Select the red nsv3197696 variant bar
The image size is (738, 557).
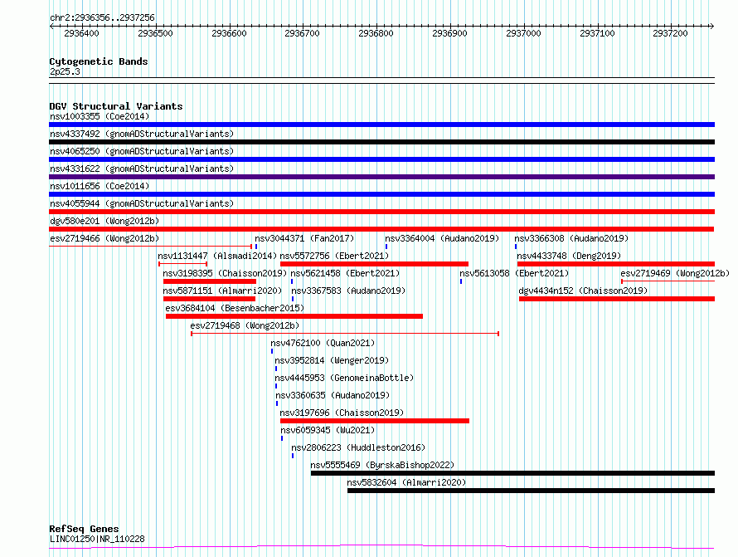pos(375,421)
